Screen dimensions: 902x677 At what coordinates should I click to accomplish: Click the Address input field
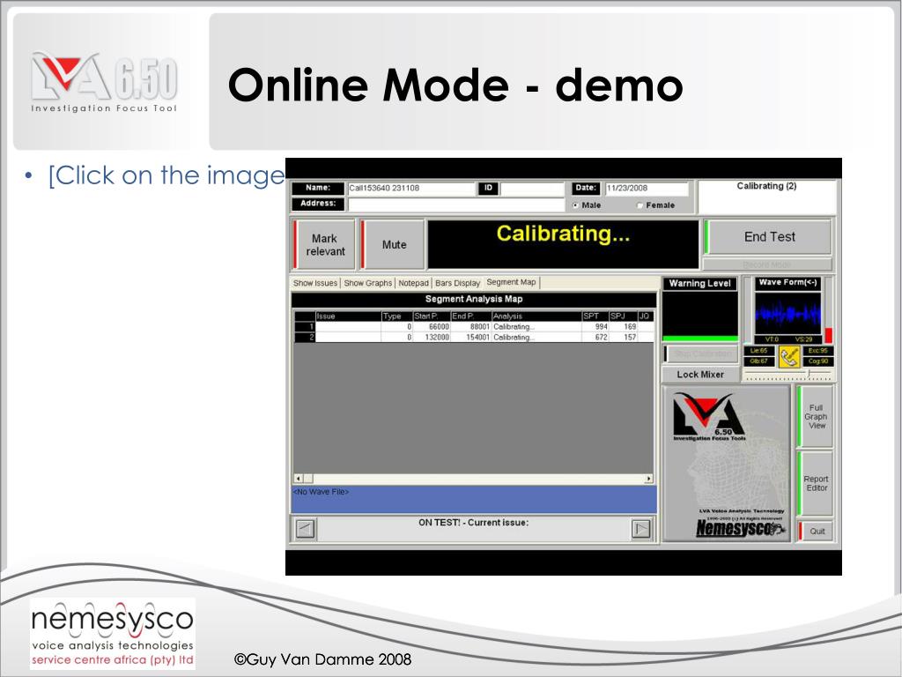(456, 205)
